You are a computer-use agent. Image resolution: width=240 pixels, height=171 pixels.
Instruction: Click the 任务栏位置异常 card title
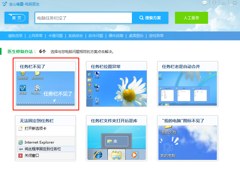pyautogui.click(x=106, y=67)
